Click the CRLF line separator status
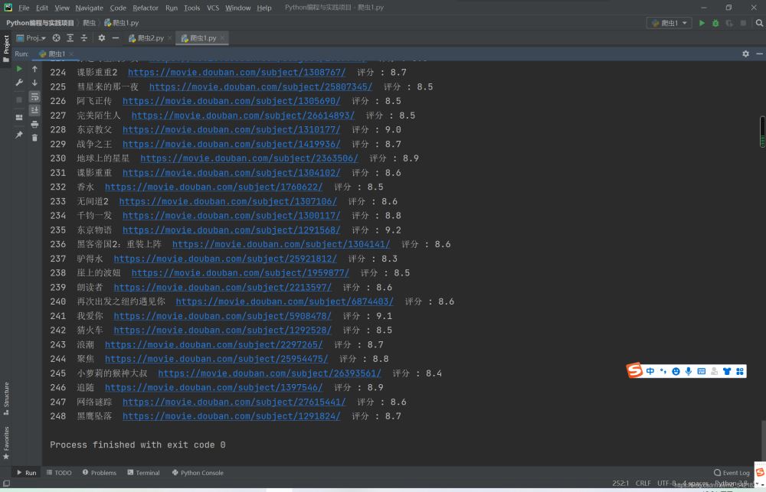Image resolution: width=766 pixels, height=492 pixels. [x=643, y=484]
